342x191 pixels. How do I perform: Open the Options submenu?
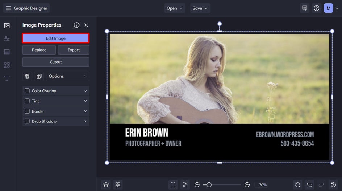(x=67, y=76)
